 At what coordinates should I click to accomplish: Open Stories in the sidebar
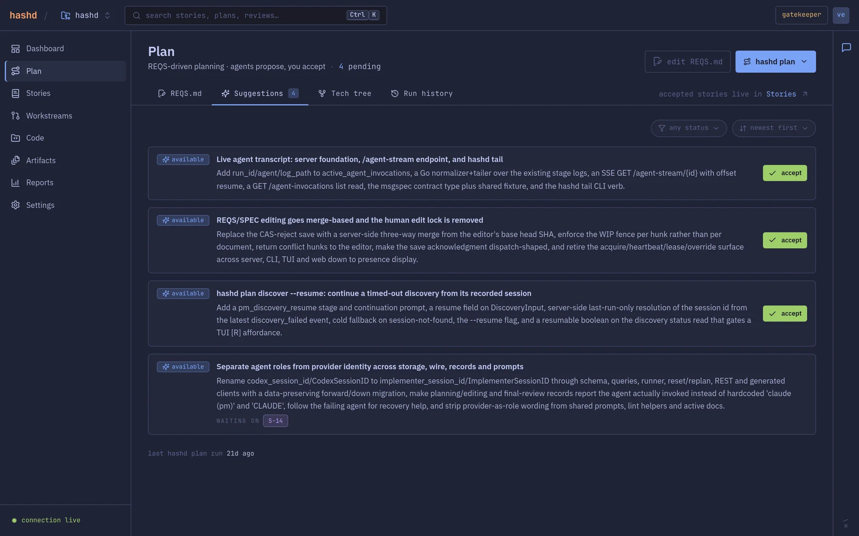(65, 93)
